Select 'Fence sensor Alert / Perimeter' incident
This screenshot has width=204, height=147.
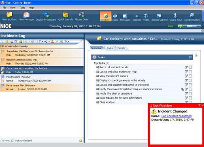coord(42,87)
